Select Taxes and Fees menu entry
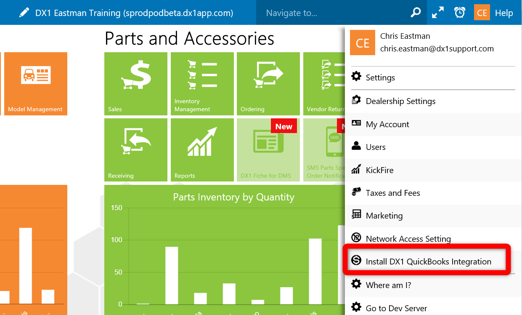Viewport: 522px width, 315px height. pos(433,193)
